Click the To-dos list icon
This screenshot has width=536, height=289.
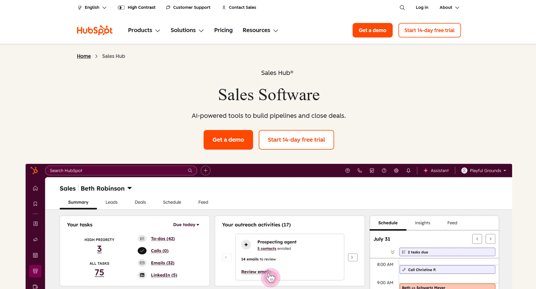tap(142, 238)
